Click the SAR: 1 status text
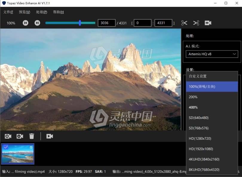 100,172
